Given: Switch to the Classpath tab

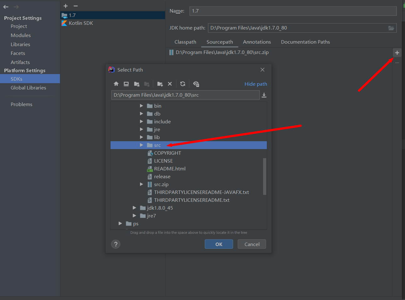Looking at the screenshot, I should pos(185,42).
